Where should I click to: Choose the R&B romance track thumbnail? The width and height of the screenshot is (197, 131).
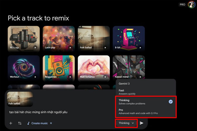click(94, 67)
